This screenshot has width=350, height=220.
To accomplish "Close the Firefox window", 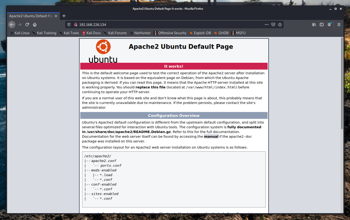I will pyautogui.click(x=341, y=9).
